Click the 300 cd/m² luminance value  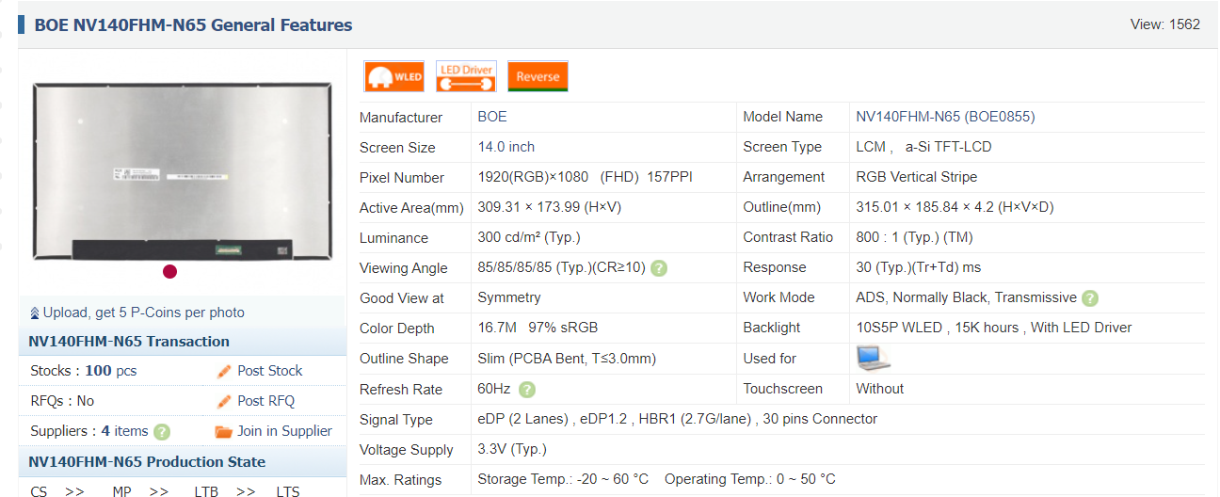click(x=529, y=237)
